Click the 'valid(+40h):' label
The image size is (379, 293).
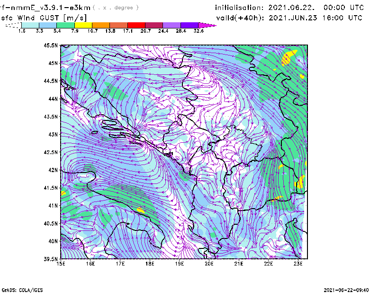(240, 18)
